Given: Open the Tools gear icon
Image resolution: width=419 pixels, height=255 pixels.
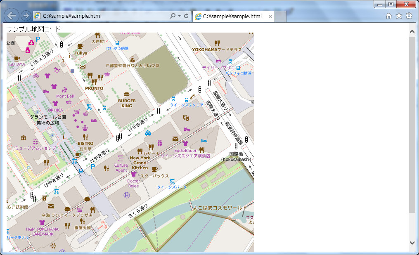Looking at the screenshot, I should pos(409,16).
